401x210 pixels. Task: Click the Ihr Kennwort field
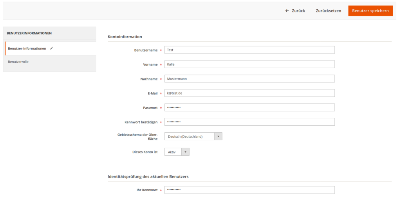[x=249, y=190]
